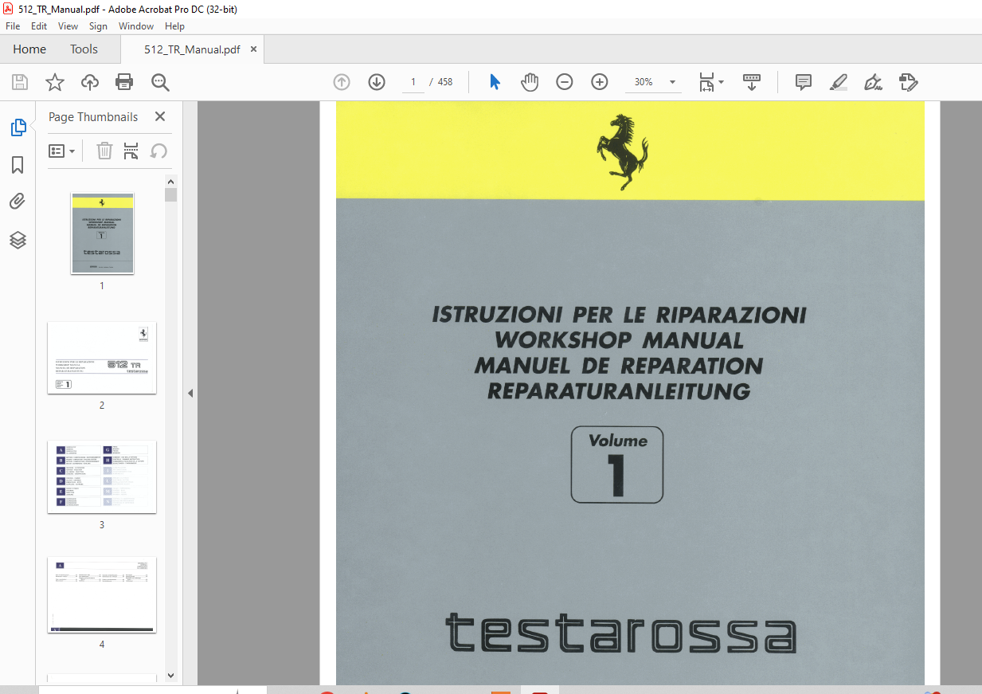Open the Sign document pen icon
This screenshot has height=694, width=982.
pos(873,82)
